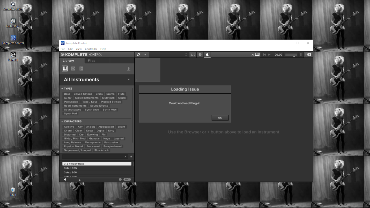Switch to the Library tab
This screenshot has height=208, width=370.
(69, 61)
